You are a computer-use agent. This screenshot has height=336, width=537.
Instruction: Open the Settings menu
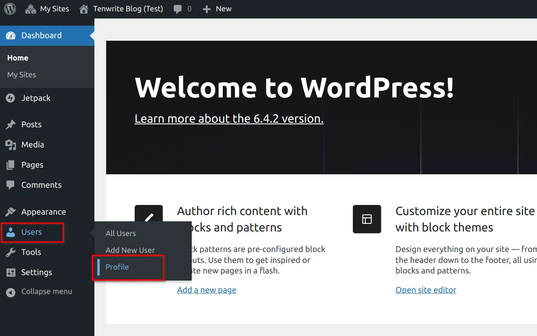[x=47, y=273]
